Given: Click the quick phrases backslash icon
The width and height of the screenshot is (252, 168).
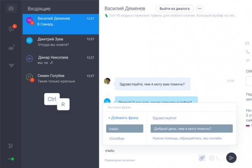Looking at the screenshot, I should pyautogui.click(x=219, y=158).
